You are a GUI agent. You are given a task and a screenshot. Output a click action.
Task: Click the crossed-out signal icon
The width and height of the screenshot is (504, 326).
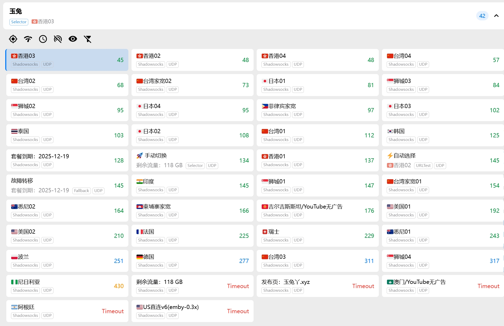click(x=58, y=39)
